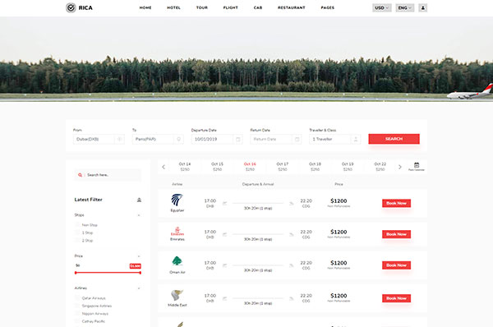Open the departure date calendar icon
493x327 pixels.
click(x=238, y=140)
